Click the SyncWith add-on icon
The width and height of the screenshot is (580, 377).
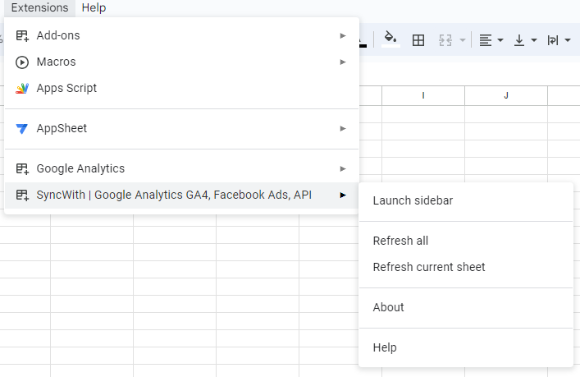(22, 195)
